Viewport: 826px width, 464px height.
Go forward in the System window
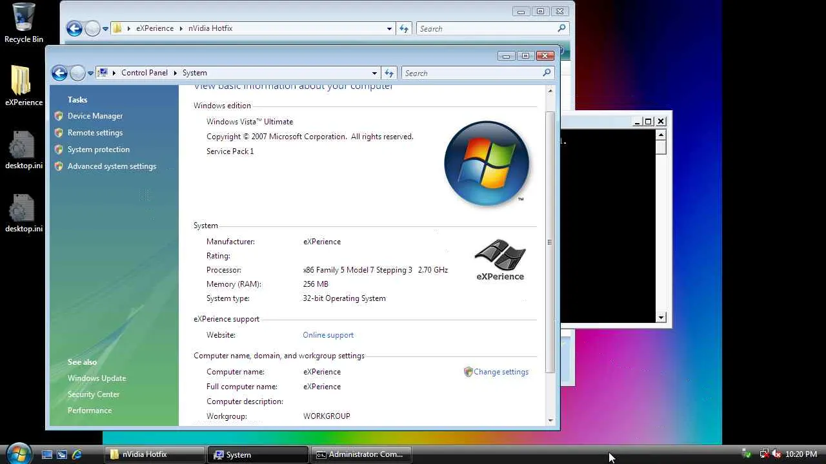[77, 73]
